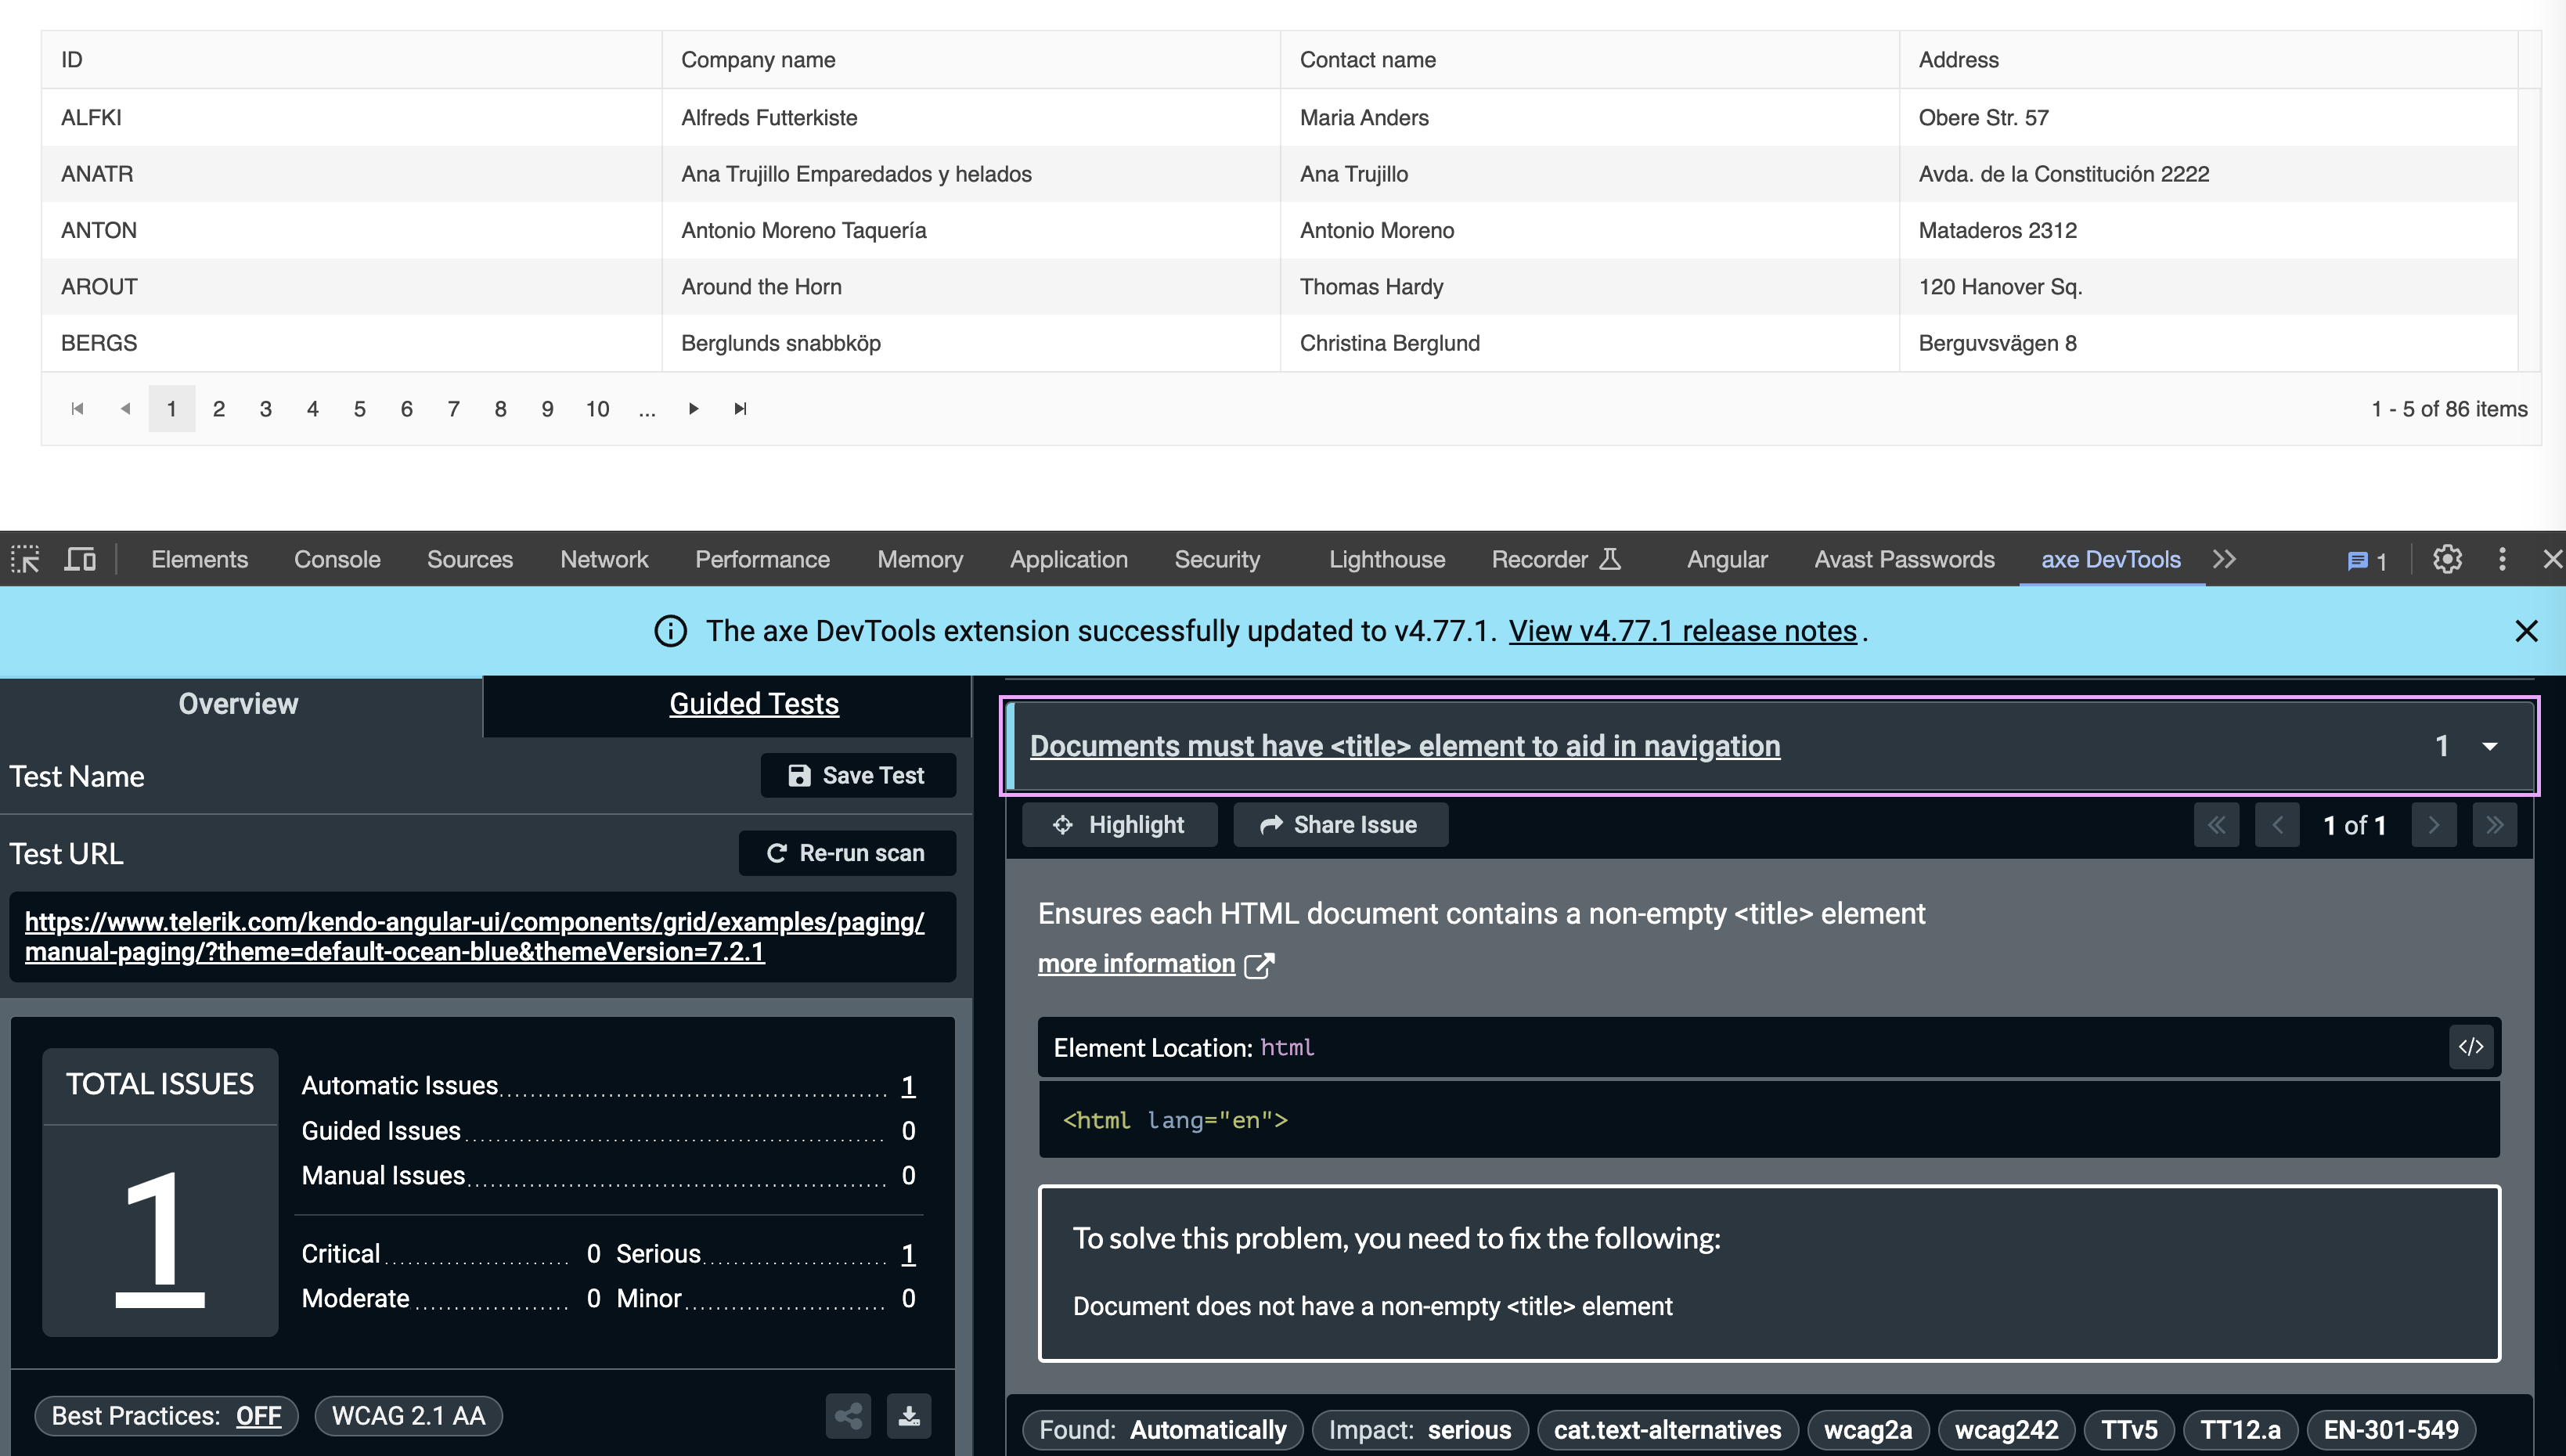Open the v4.77.1 release notes link

pos(1682,631)
